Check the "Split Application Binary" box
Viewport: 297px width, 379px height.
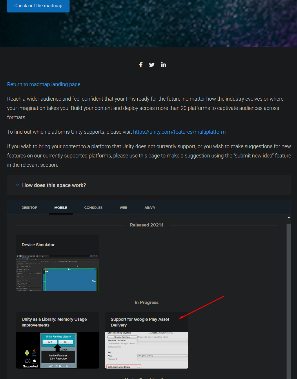pyautogui.click(x=139, y=367)
